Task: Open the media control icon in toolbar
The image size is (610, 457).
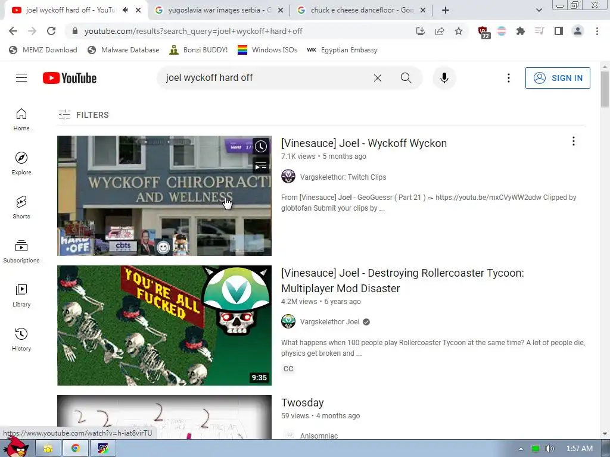Action: tap(539, 31)
